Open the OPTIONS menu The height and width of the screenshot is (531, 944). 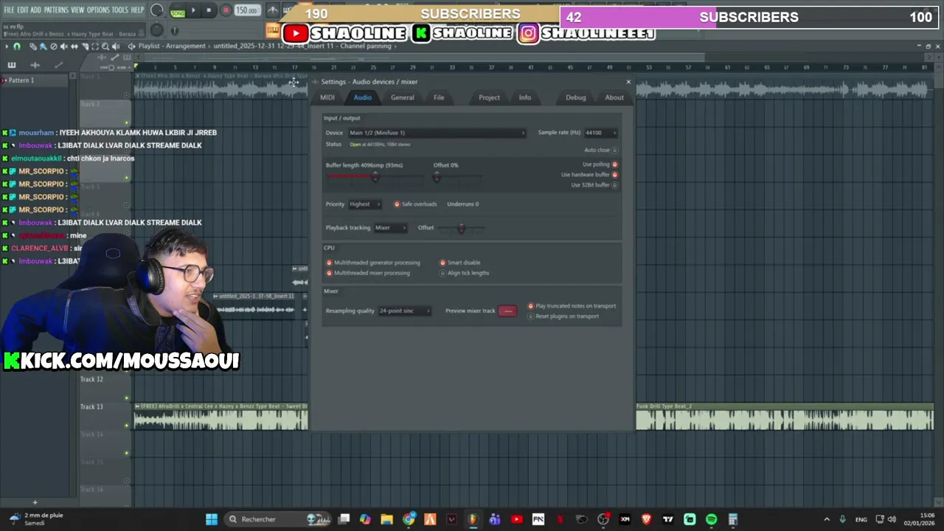[x=98, y=10]
